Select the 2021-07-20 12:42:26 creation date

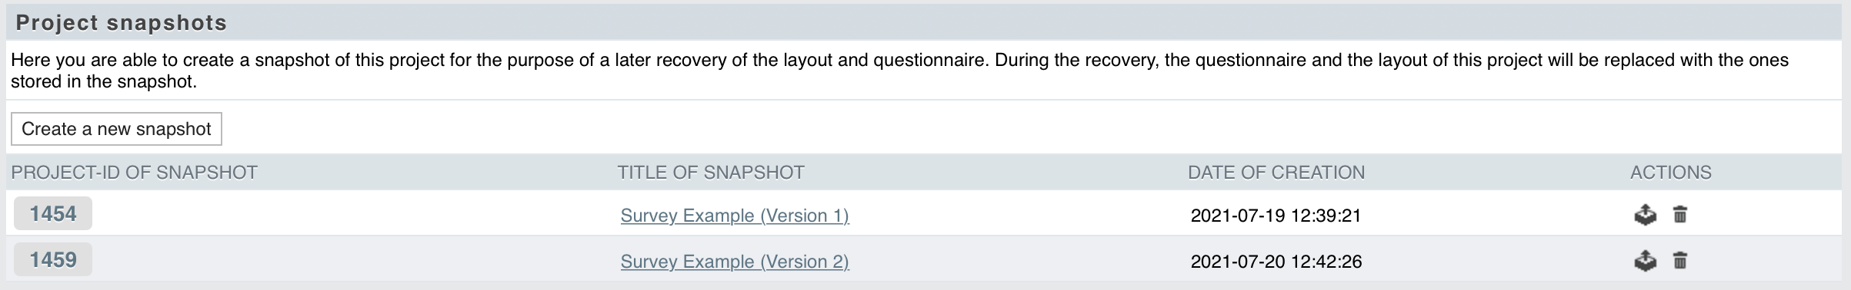[1276, 262]
